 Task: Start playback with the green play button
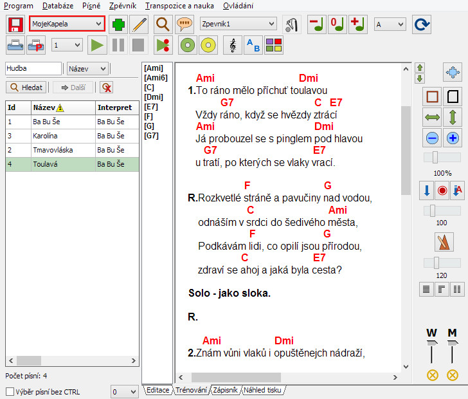[x=97, y=46]
